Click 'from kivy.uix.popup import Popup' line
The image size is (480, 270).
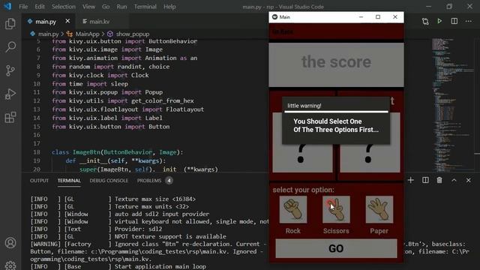click(107, 92)
